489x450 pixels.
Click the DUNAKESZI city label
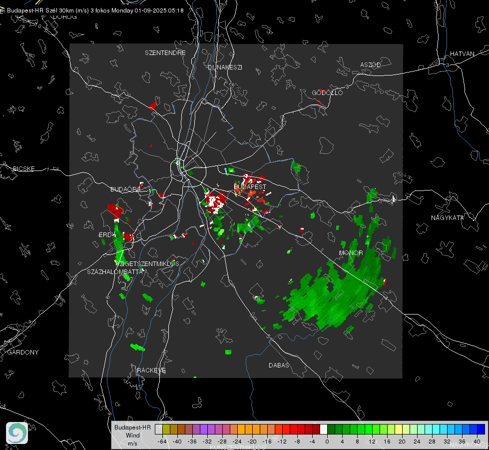click(x=225, y=67)
